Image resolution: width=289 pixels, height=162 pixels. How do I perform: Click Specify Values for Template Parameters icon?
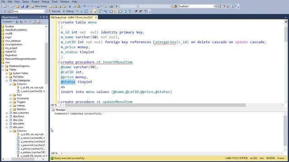[146, 11]
